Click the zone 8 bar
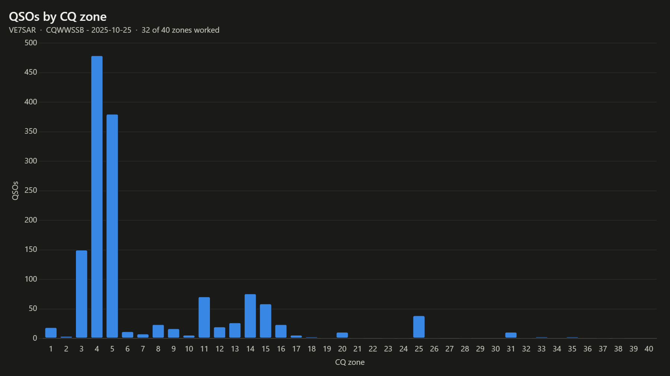This screenshot has height=376, width=670. point(158,331)
